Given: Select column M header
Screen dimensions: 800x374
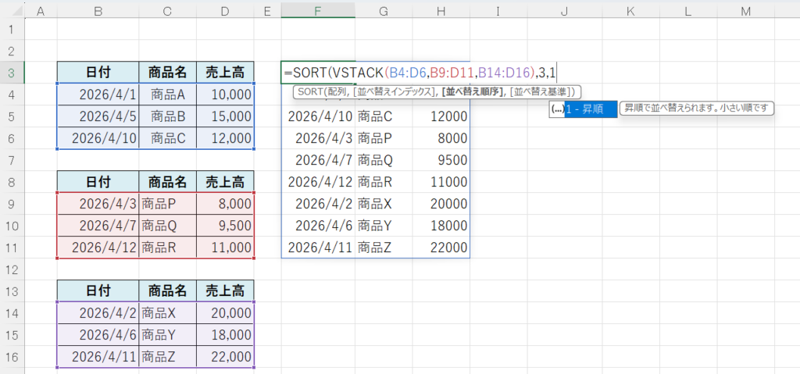Looking at the screenshot, I should (745, 9).
